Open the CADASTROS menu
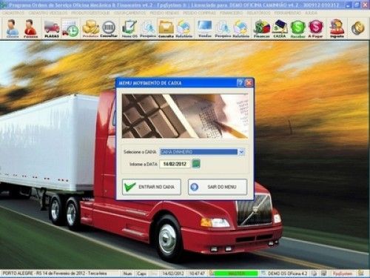This screenshot has height=278, width=370. coord(13,13)
